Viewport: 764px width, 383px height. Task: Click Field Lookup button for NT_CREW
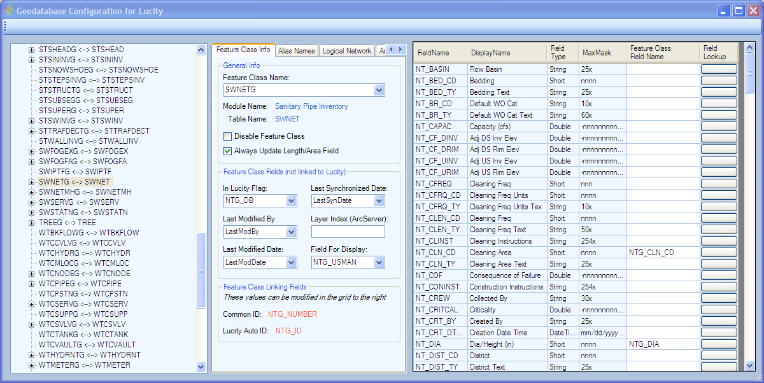coord(719,298)
